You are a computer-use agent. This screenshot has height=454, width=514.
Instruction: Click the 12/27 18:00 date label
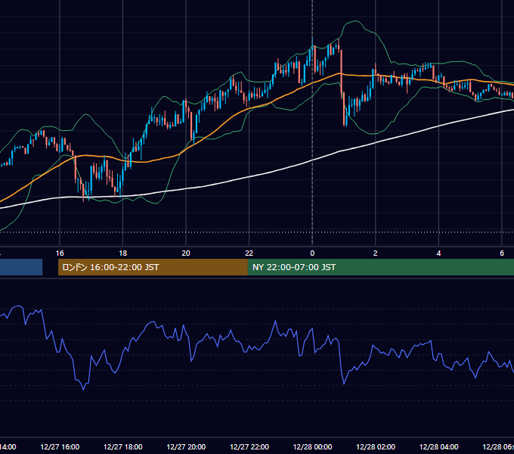(123, 446)
